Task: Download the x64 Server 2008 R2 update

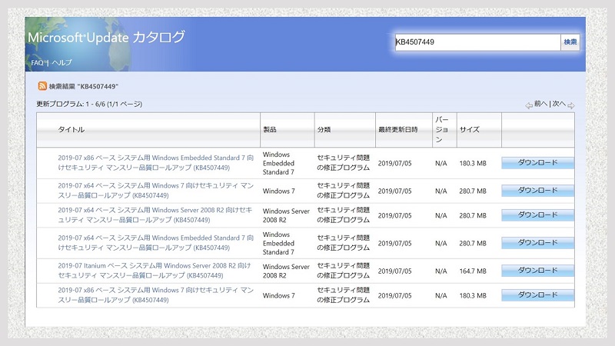Action: [537, 215]
